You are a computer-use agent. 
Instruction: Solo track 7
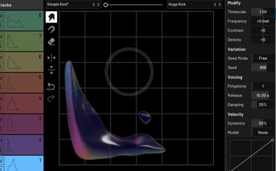coord(1,46)
